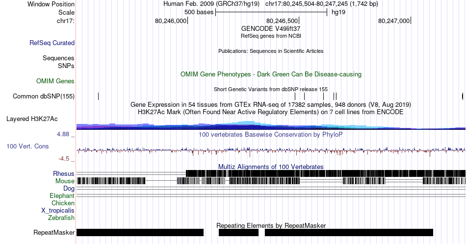This screenshot has width=466, height=244.
Task: Click the RefSeq genes from NCBI title
Action: (x=271, y=36)
